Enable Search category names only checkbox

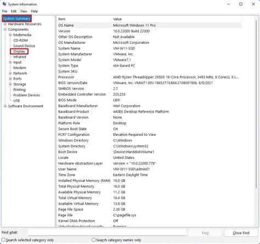(x=93, y=240)
